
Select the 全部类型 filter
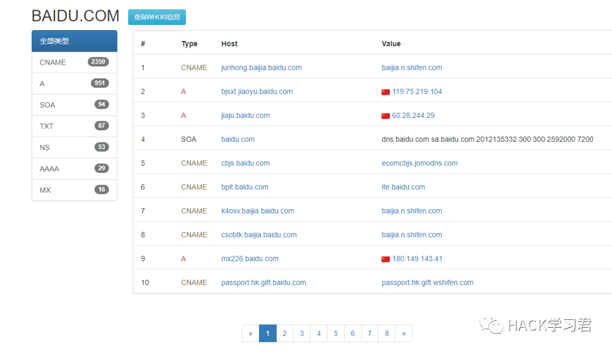coord(75,41)
